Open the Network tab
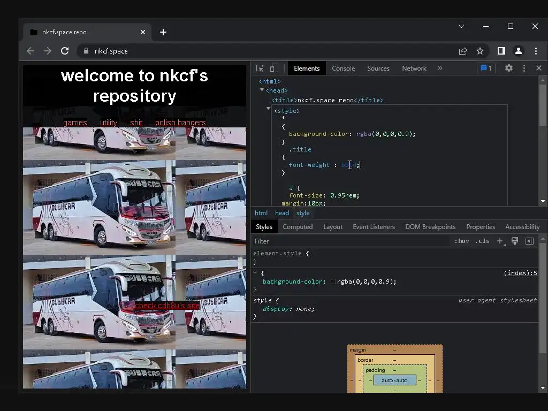 [x=414, y=68]
